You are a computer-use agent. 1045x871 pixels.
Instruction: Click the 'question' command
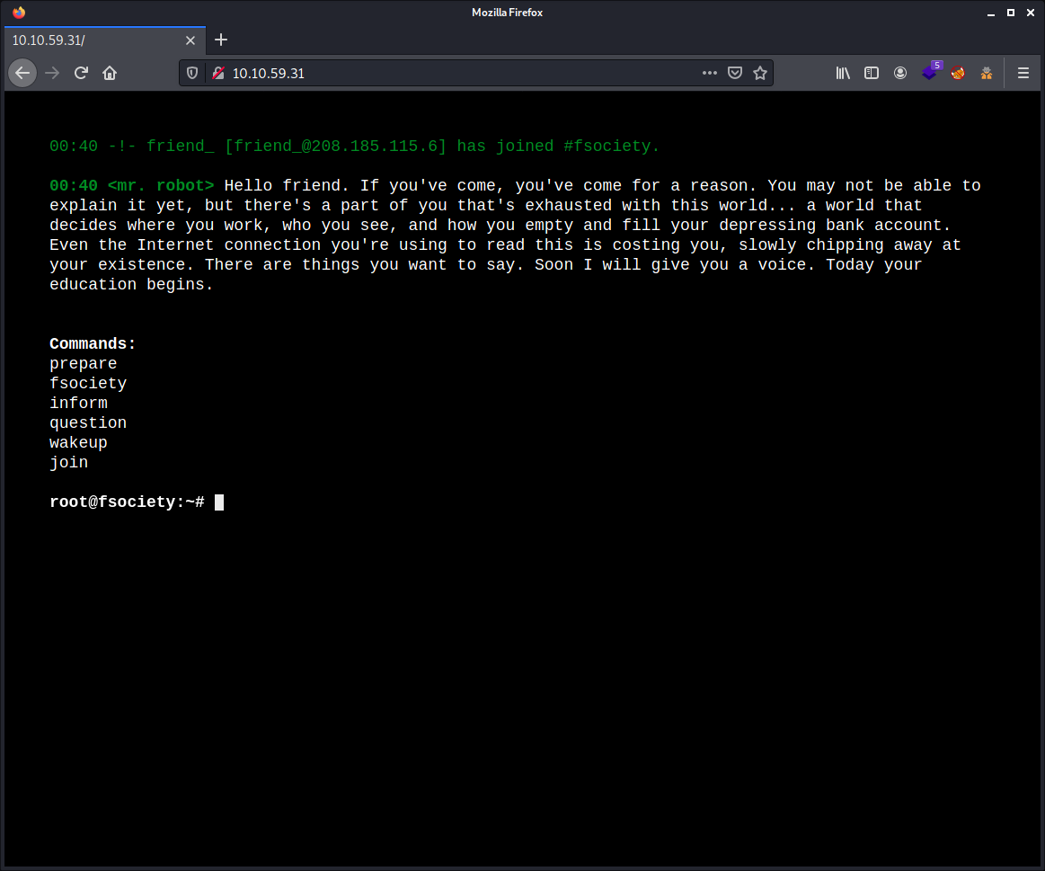tap(88, 422)
